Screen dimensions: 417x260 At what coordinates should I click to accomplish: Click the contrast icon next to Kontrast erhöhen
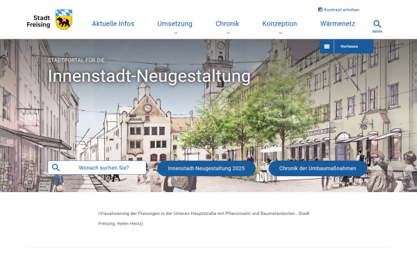click(320, 10)
